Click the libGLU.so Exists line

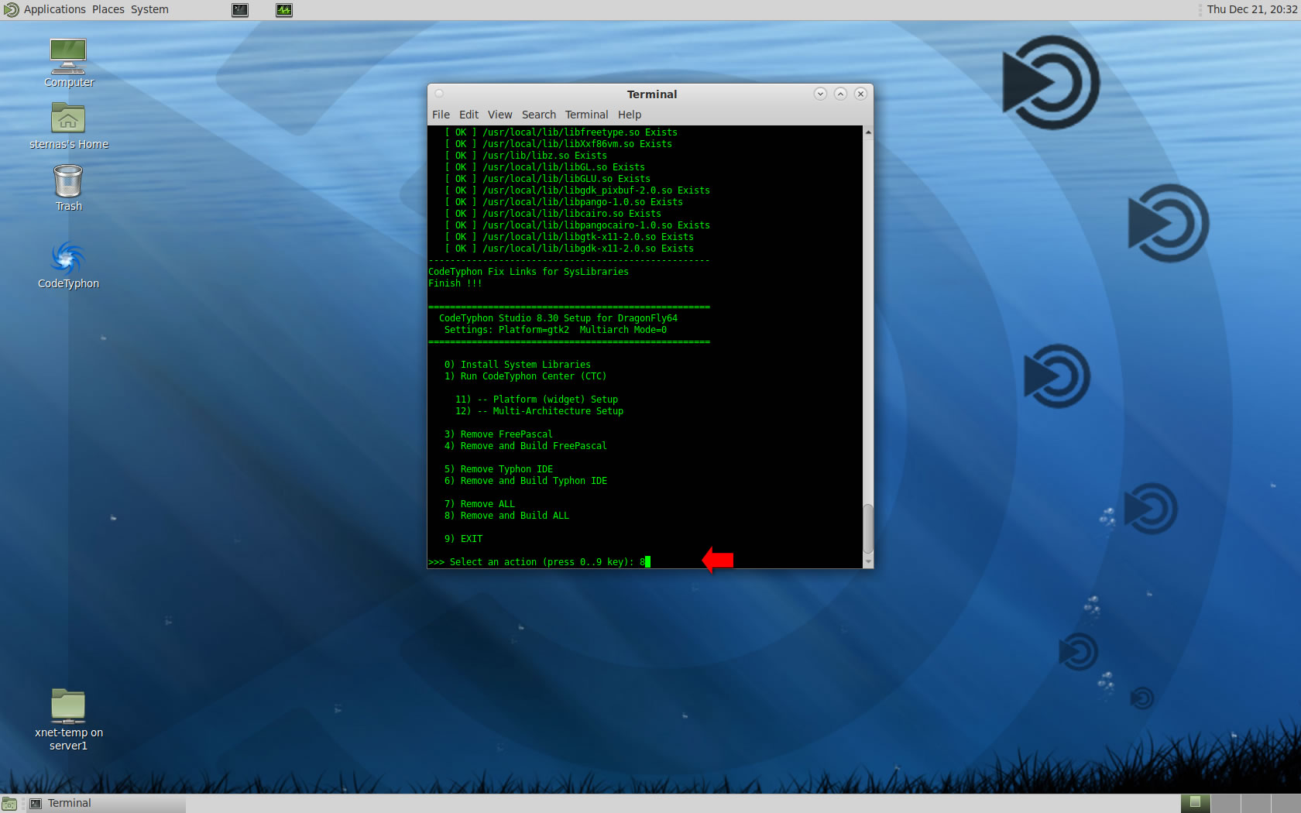click(x=548, y=179)
